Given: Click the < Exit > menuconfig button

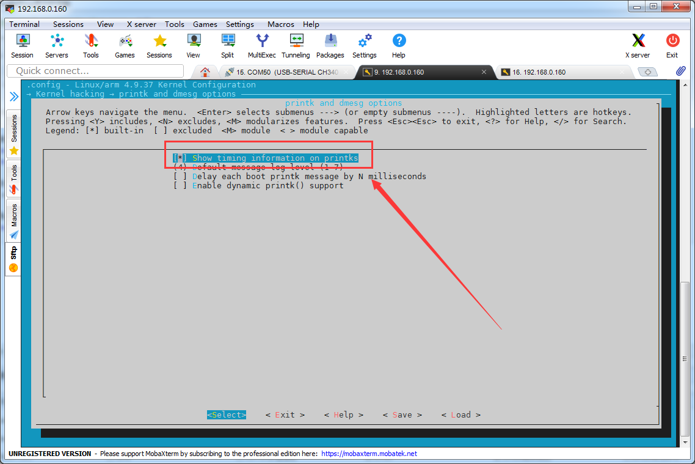Looking at the screenshot, I should pyautogui.click(x=285, y=414).
